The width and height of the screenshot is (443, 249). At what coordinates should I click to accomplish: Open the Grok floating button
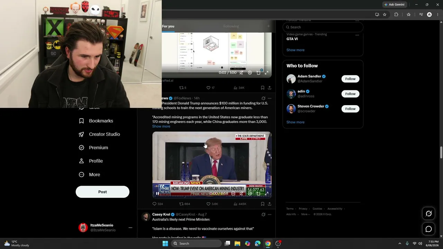pos(428,214)
